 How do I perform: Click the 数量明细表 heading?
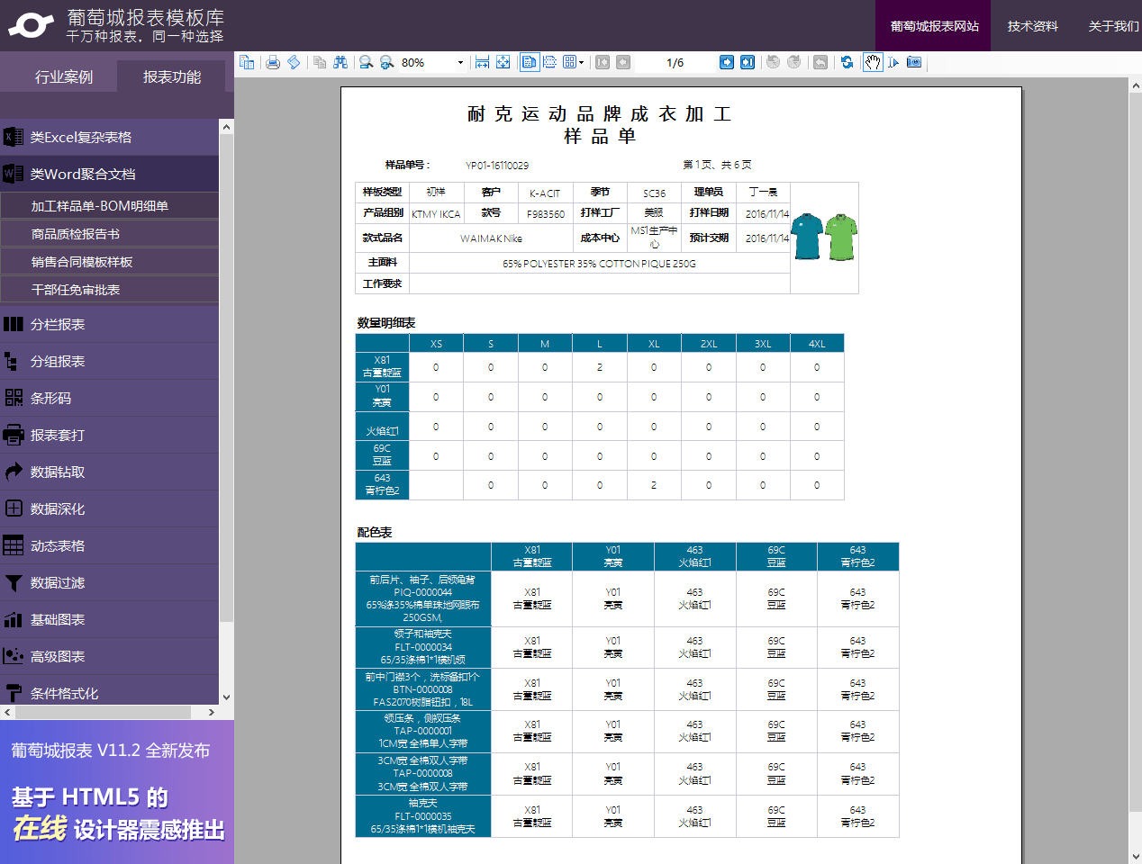(x=385, y=322)
